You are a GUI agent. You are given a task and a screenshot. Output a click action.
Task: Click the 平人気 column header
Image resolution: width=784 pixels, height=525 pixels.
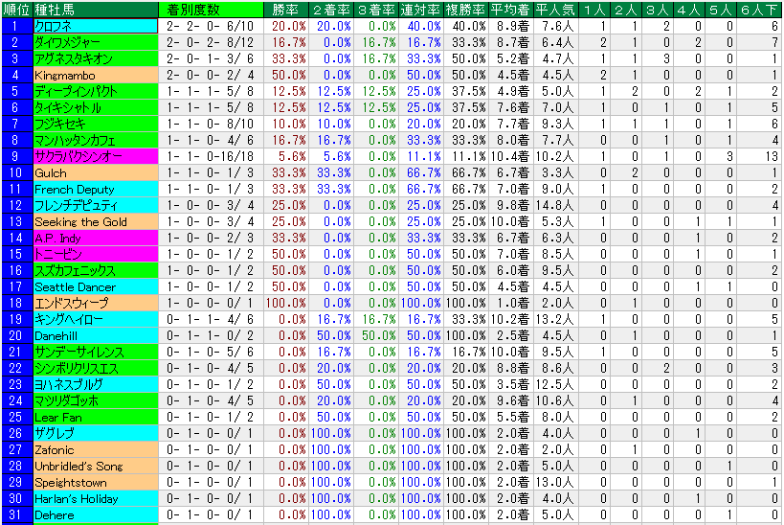click(555, 10)
